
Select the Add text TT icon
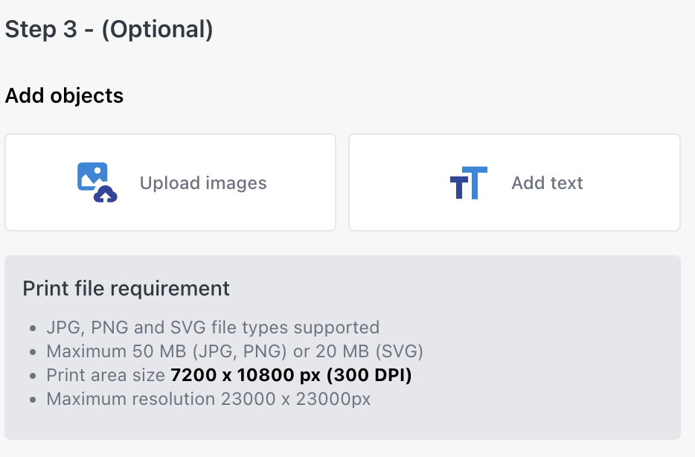(469, 183)
